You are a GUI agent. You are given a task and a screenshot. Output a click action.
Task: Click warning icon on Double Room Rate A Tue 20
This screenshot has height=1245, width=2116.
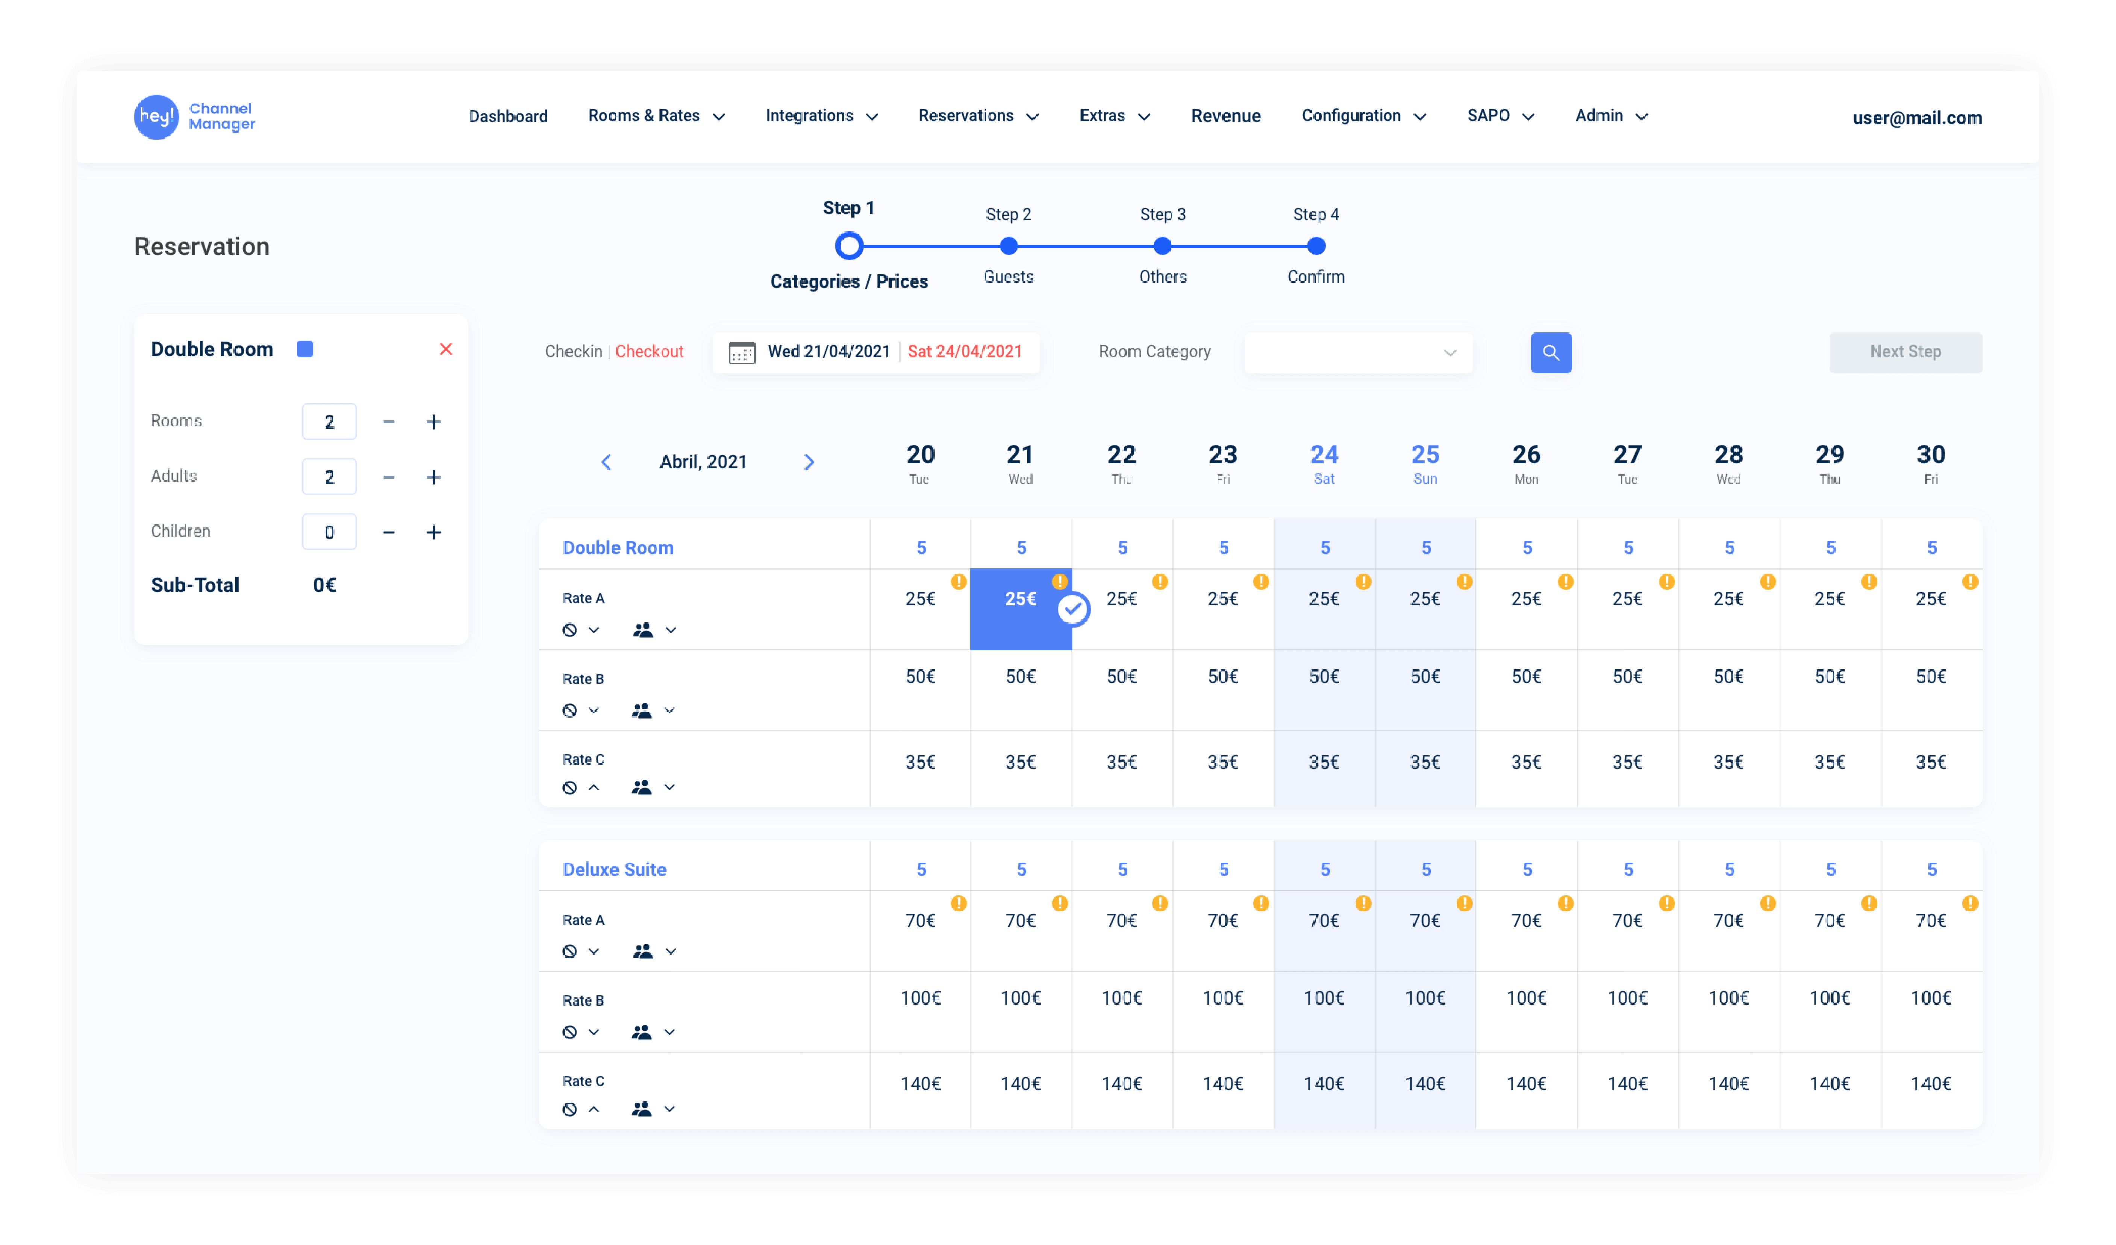coord(958,582)
